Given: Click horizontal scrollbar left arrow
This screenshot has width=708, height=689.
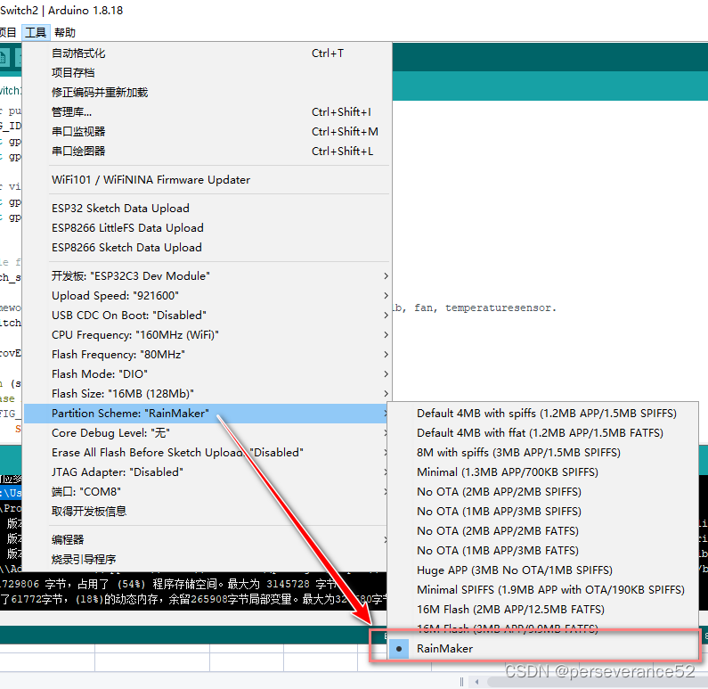Looking at the screenshot, I should point(476,681).
